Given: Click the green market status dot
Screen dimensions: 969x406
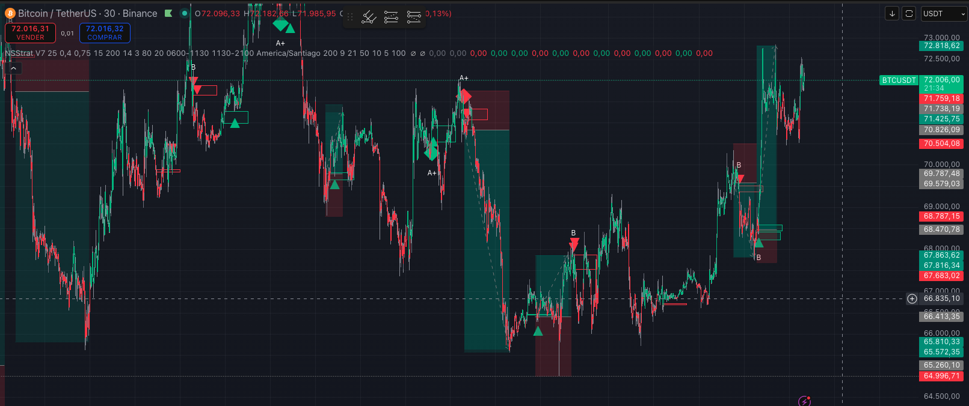Looking at the screenshot, I should click(184, 13).
